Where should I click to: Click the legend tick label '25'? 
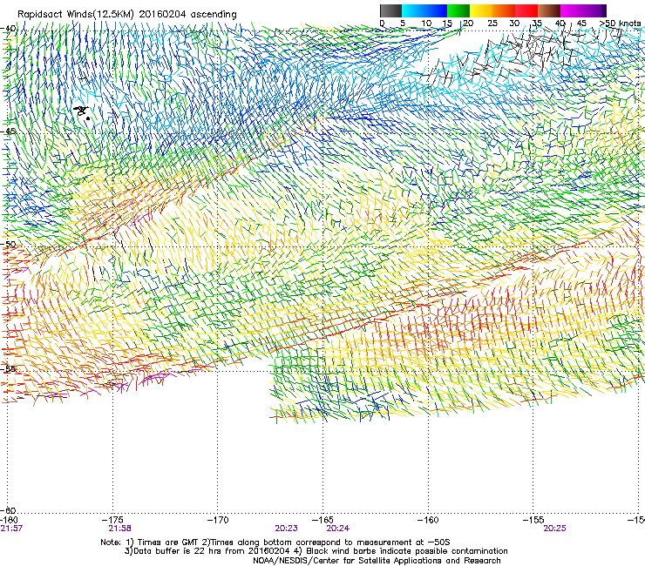point(492,24)
